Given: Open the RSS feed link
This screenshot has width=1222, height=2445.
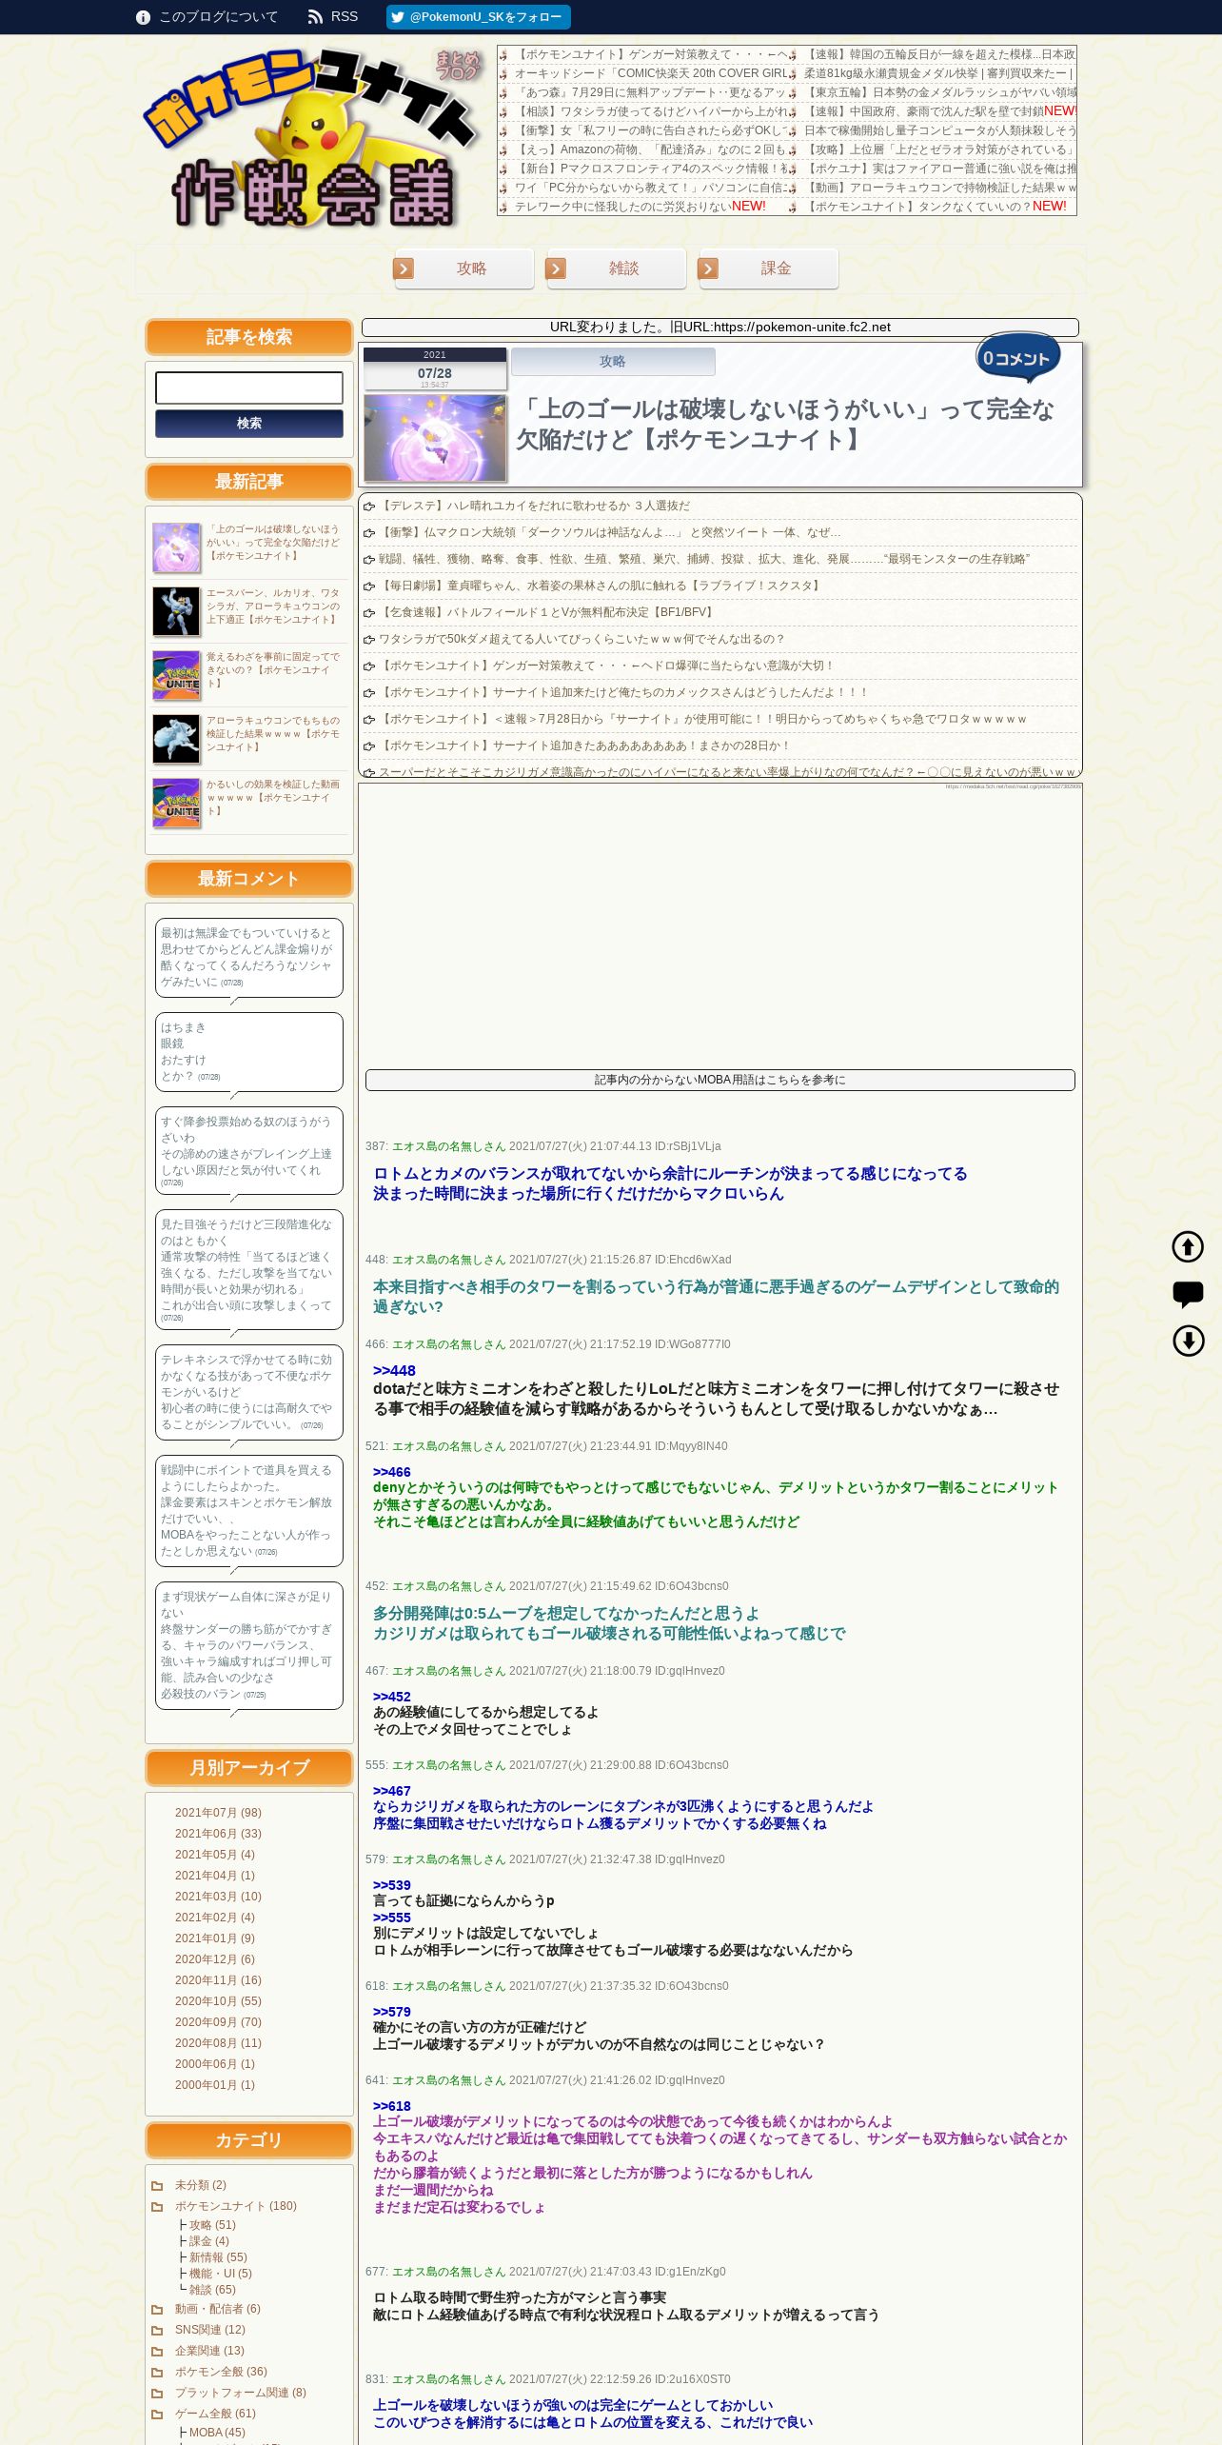Looking at the screenshot, I should pos(333,17).
